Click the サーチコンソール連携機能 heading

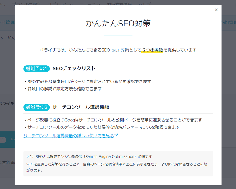[x=81, y=107]
